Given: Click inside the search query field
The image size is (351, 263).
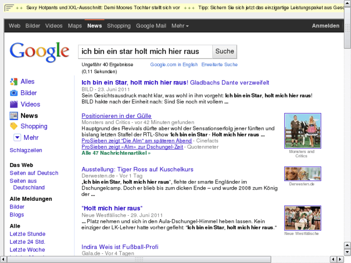Looking at the screenshot, I should pos(145,52).
